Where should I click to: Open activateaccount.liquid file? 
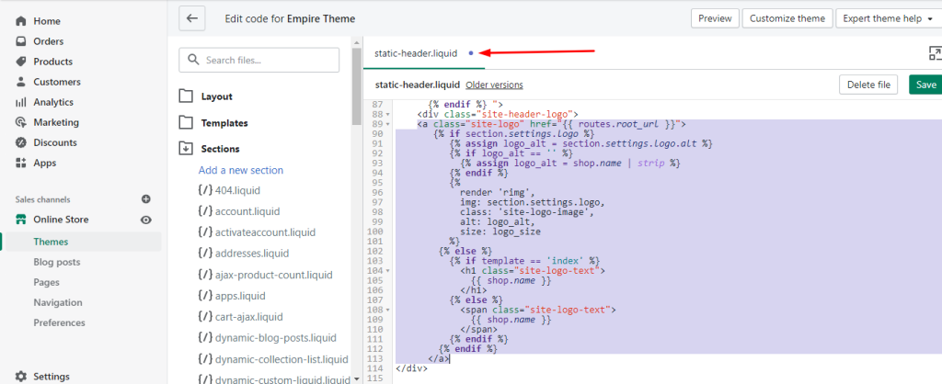tap(265, 232)
